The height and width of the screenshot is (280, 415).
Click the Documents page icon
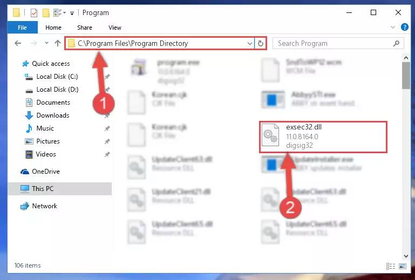(29, 103)
